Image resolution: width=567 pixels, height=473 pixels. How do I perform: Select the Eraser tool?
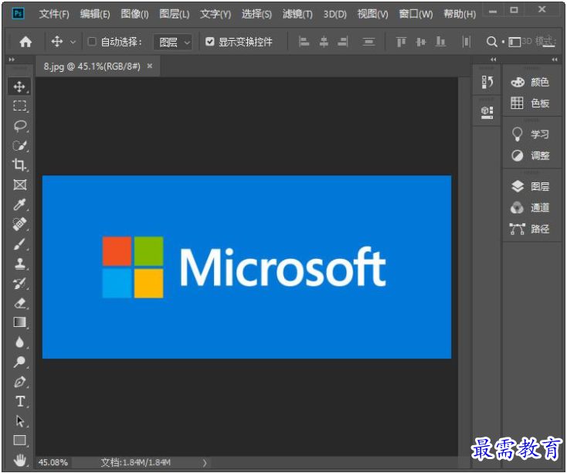19,303
